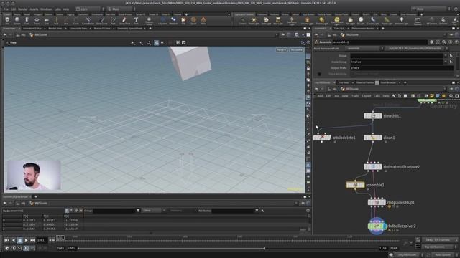Screen dimensions: 460x258
Task: Click the Group parameter input field
Action: click(396, 56)
